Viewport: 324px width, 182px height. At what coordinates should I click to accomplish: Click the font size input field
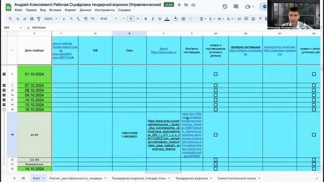coord(131,19)
